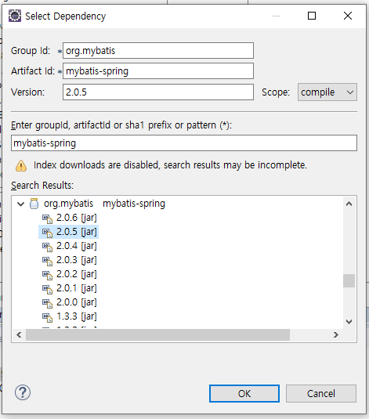Select version 1.3.3 [jar]
The image size is (369, 419).
(x=77, y=317)
